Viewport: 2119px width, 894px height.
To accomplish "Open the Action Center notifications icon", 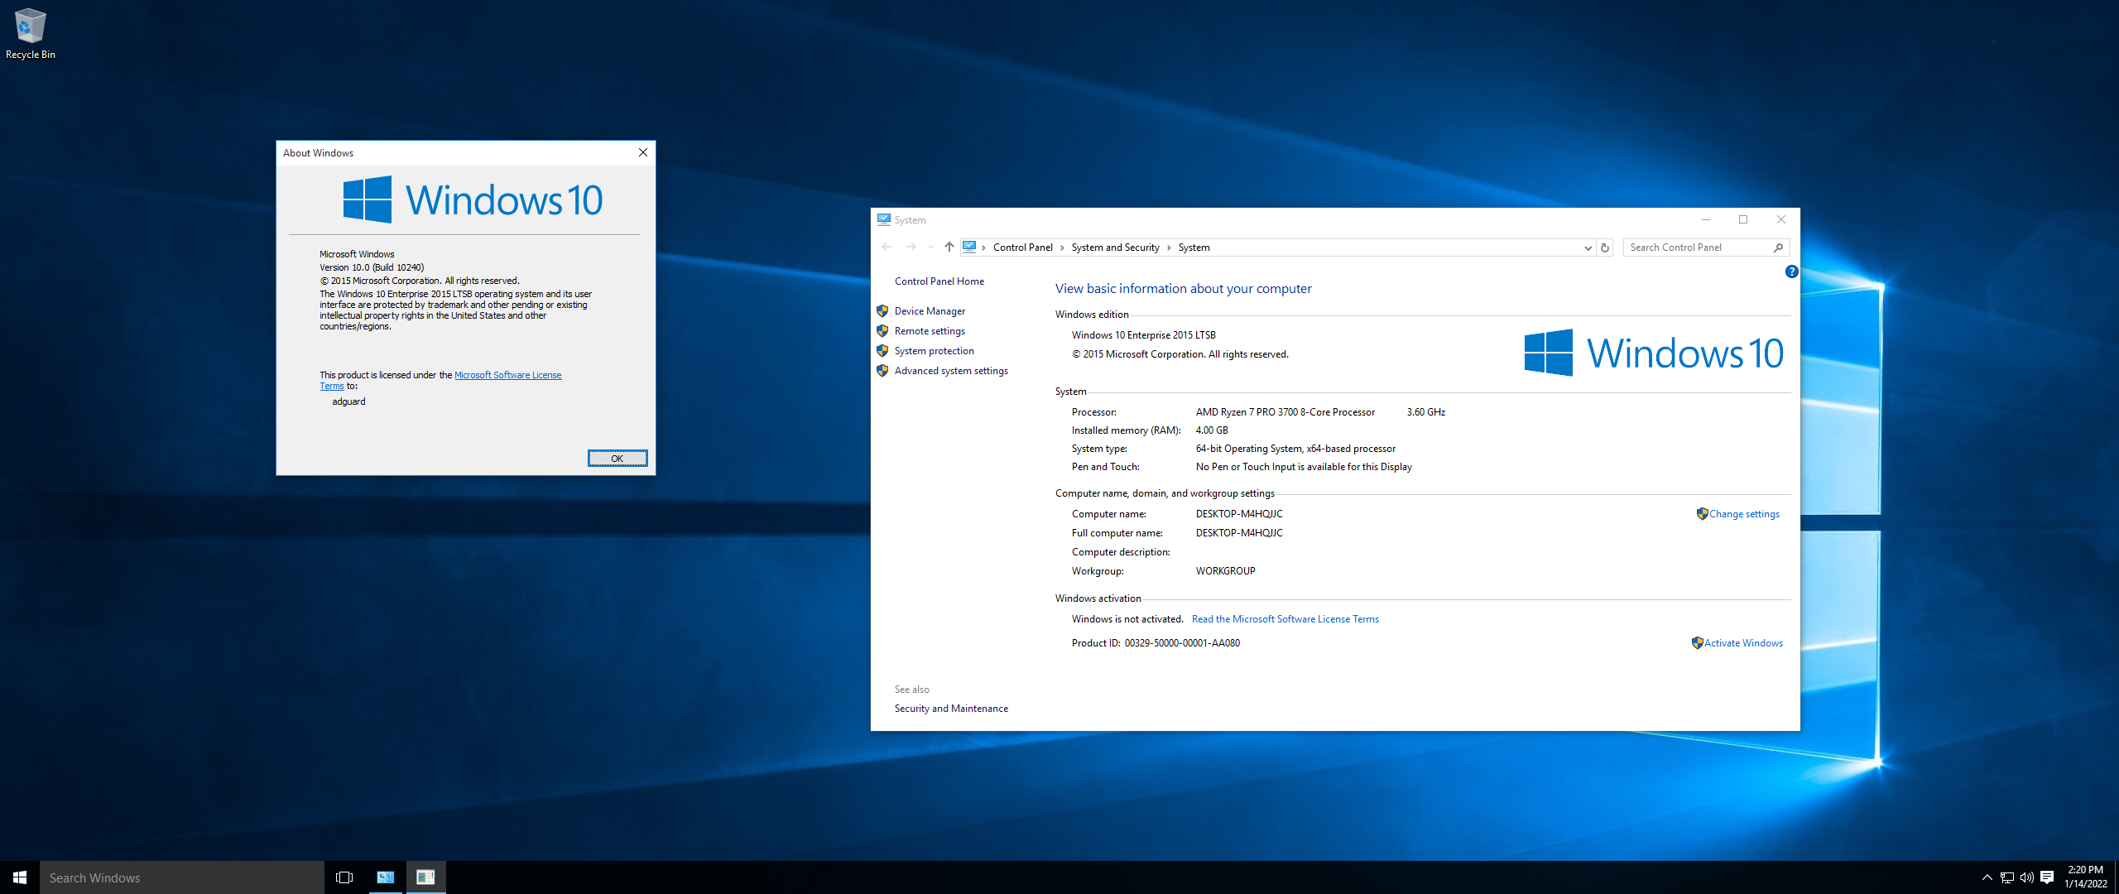I will [x=2047, y=877].
